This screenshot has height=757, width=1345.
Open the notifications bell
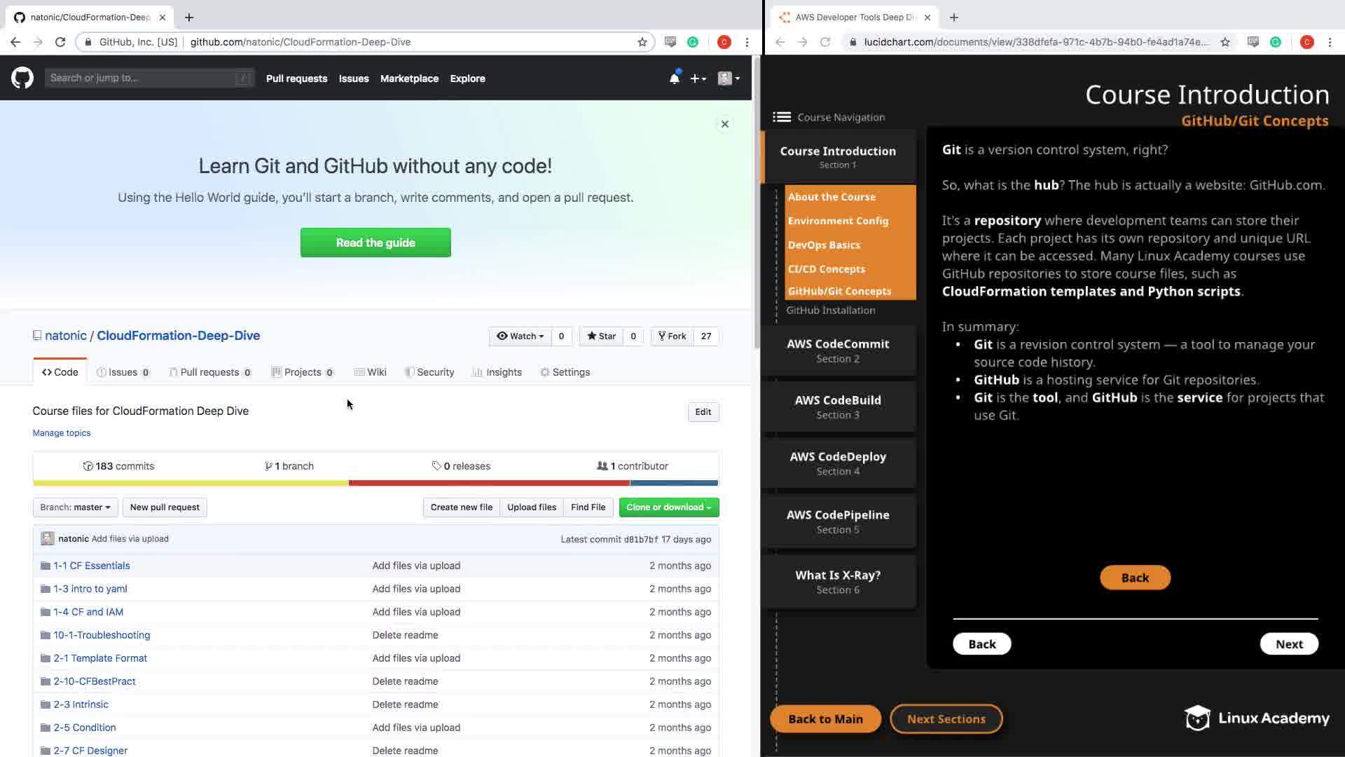(674, 79)
